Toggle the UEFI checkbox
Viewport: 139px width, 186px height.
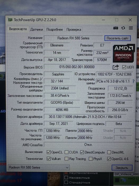pos(124,67)
